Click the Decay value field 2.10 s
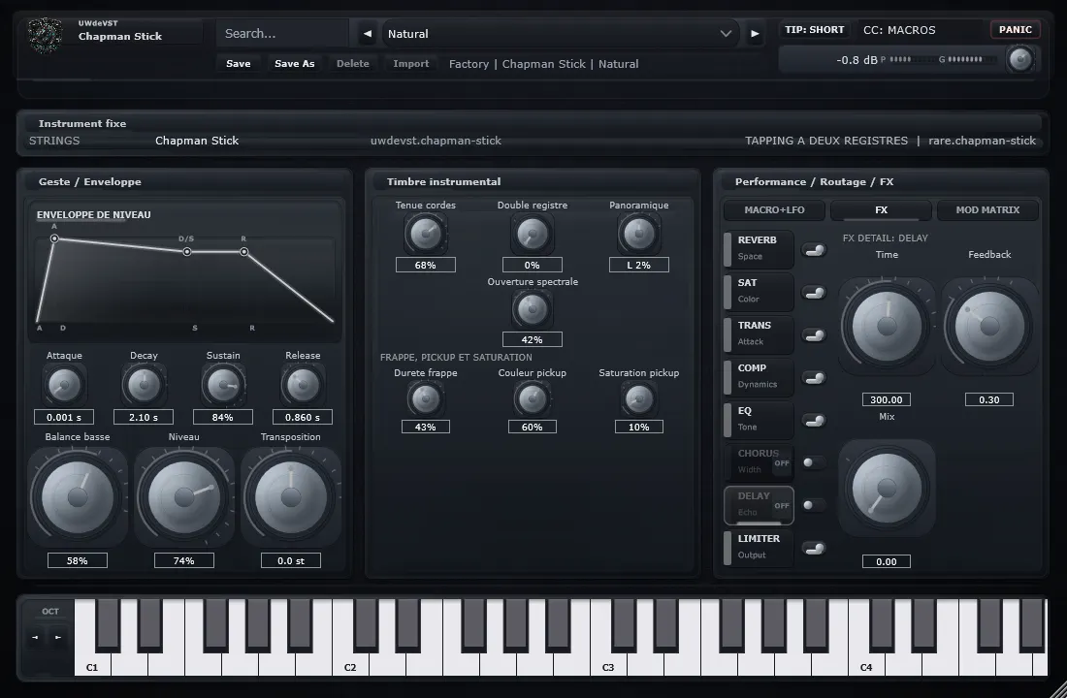 click(144, 417)
